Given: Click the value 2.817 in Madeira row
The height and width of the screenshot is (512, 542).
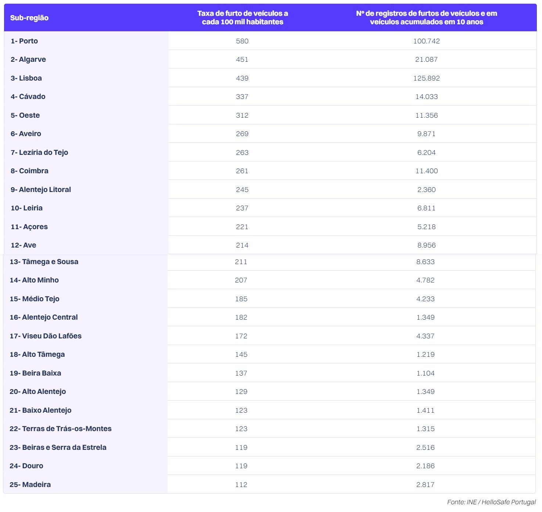Looking at the screenshot, I should [426, 484].
